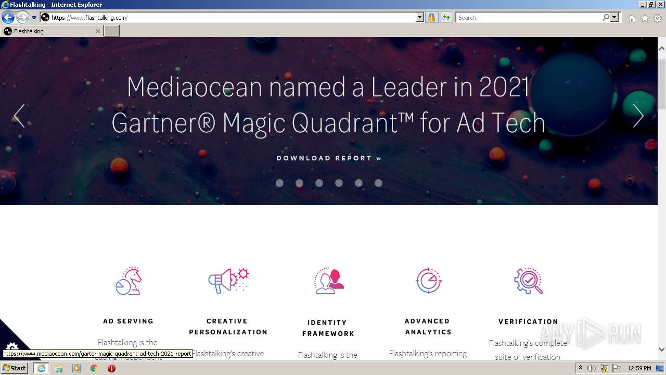
Task: Open the Identity Framework heading
Action: pyautogui.click(x=328, y=328)
